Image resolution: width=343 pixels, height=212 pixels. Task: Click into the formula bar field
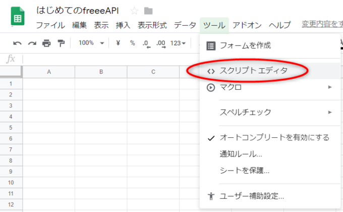tap(111, 59)
